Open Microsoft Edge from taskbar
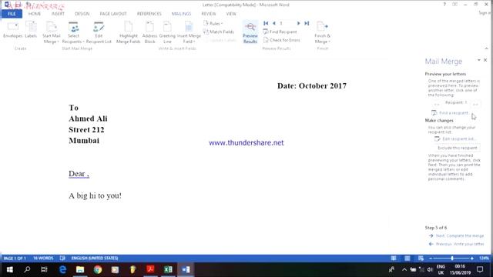 coord(62,269)
